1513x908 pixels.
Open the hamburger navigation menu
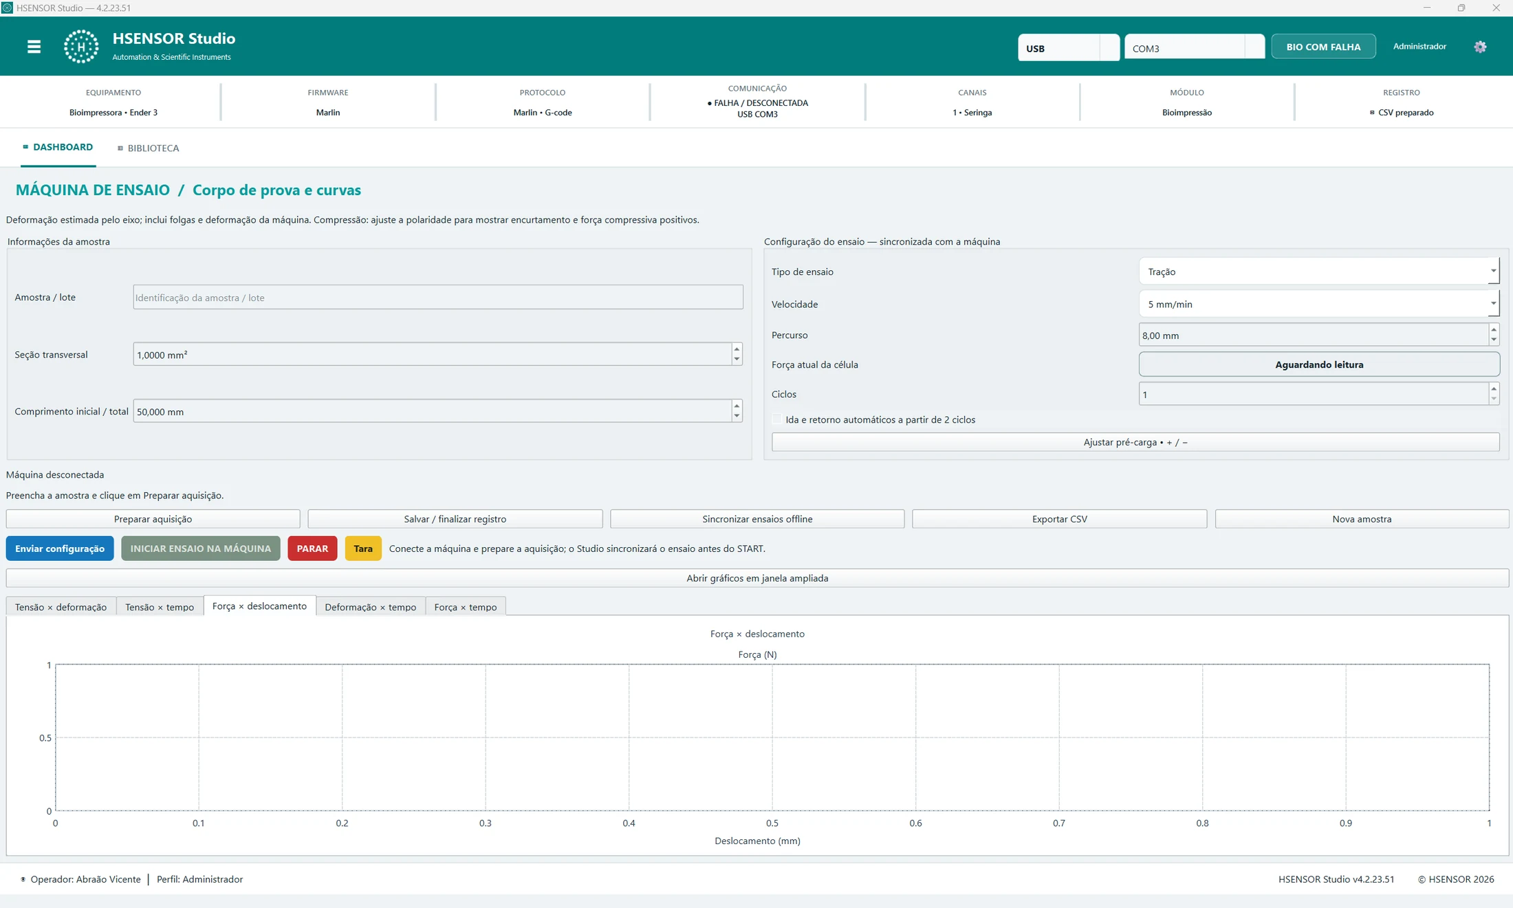click(34, 47)
